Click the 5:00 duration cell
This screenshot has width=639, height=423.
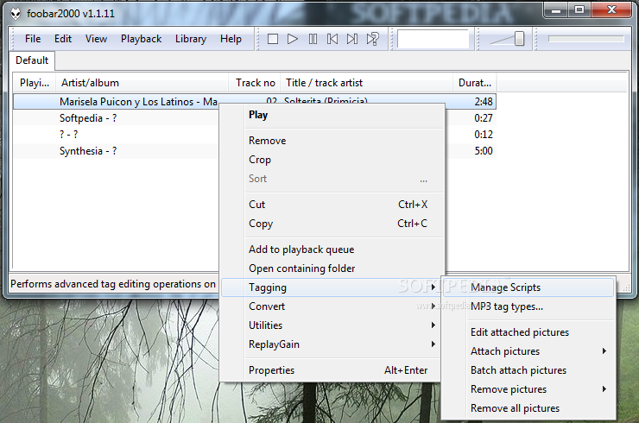pos(484,151)
